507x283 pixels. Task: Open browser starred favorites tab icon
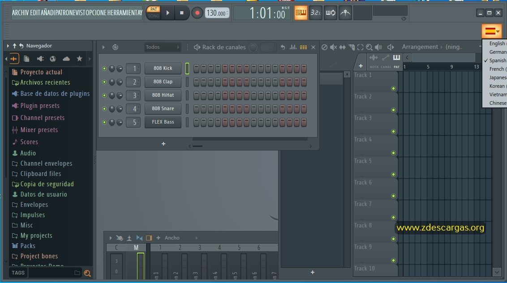tap(79, 59)
